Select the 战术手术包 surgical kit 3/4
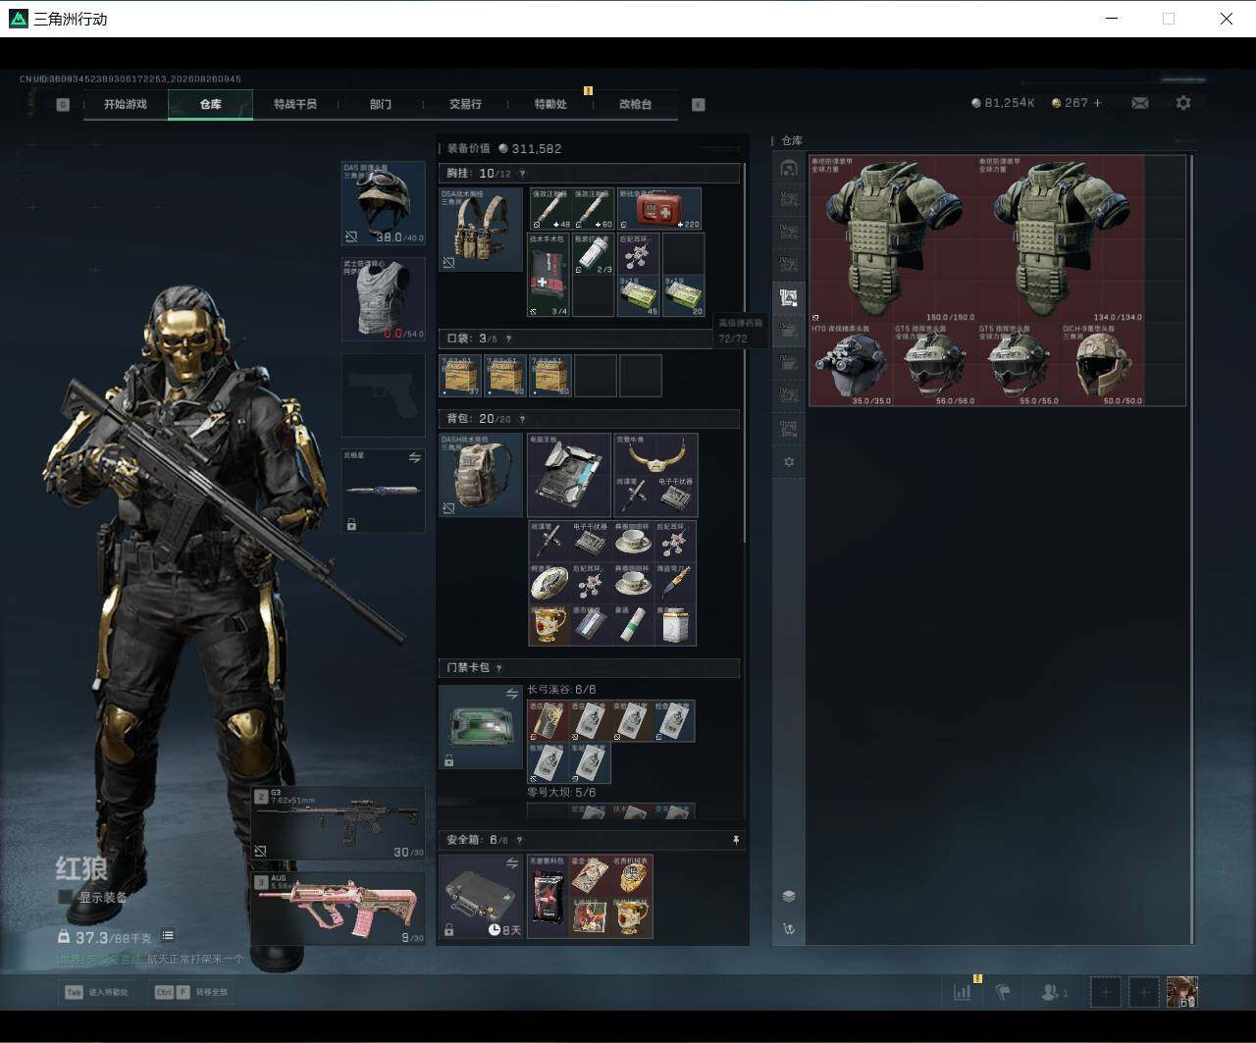1256x1043 pixels. click(549, 275)
